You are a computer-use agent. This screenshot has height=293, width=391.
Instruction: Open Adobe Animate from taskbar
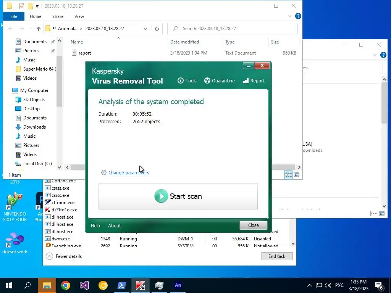click(178, 285)
